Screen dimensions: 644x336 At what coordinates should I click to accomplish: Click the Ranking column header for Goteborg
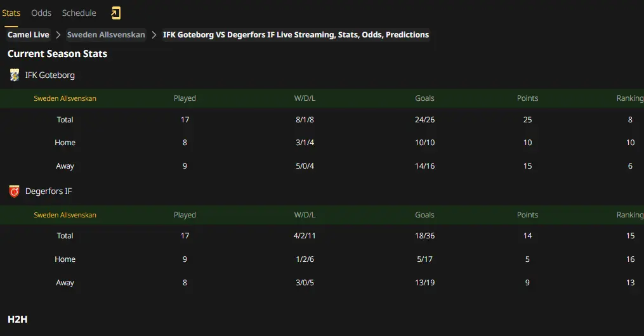[629, 98]
